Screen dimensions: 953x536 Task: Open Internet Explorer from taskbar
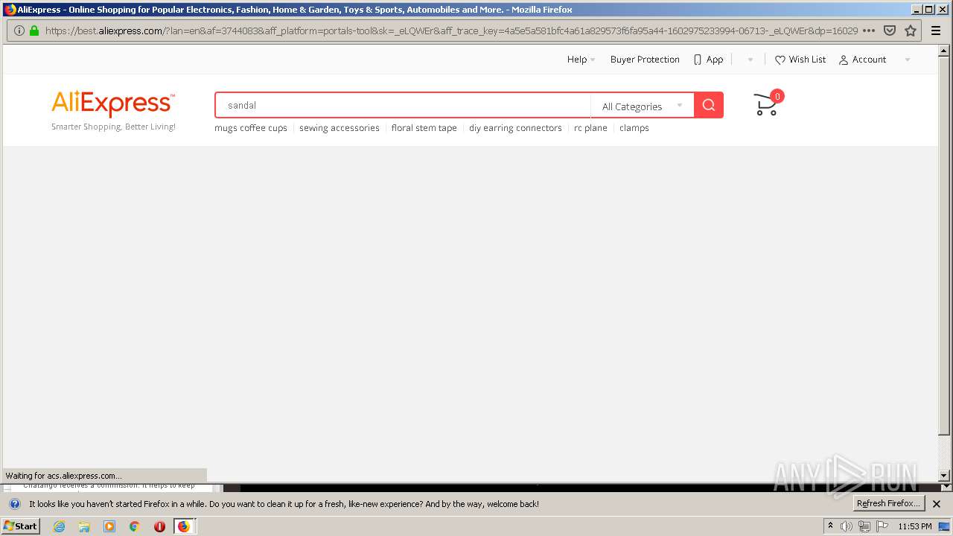60,526
